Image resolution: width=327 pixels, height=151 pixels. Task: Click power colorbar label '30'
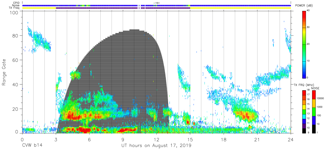[x=309, y=27]
